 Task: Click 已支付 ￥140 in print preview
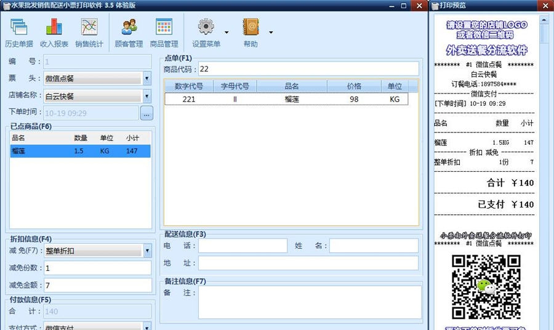(x=505, y=204)
